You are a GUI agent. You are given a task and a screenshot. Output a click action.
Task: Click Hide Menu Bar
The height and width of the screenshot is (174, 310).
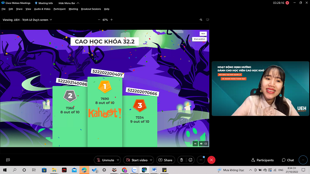pos(69,3)
